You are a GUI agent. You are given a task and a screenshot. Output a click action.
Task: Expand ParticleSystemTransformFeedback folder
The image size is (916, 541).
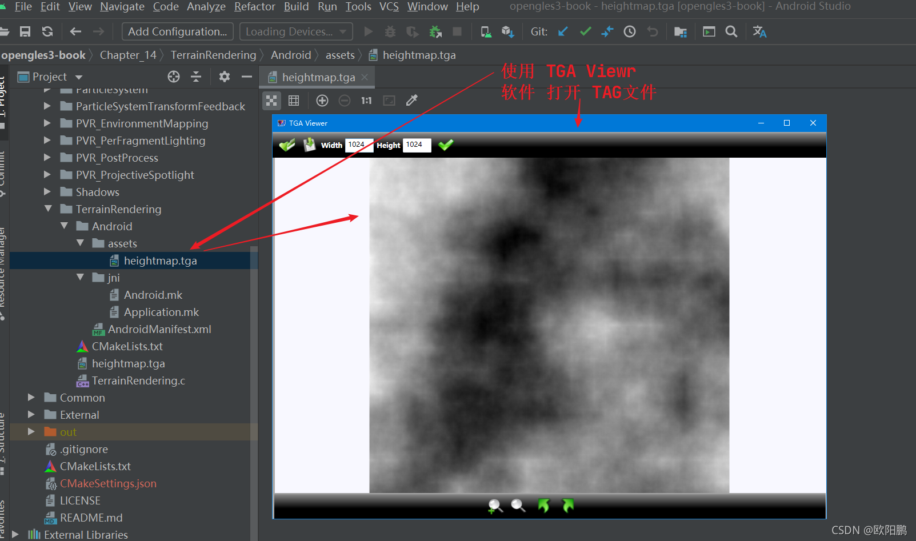pyautogui.click(x=47, y=106)
